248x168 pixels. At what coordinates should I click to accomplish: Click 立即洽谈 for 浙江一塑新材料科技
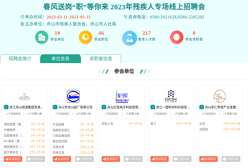point(182,159)
